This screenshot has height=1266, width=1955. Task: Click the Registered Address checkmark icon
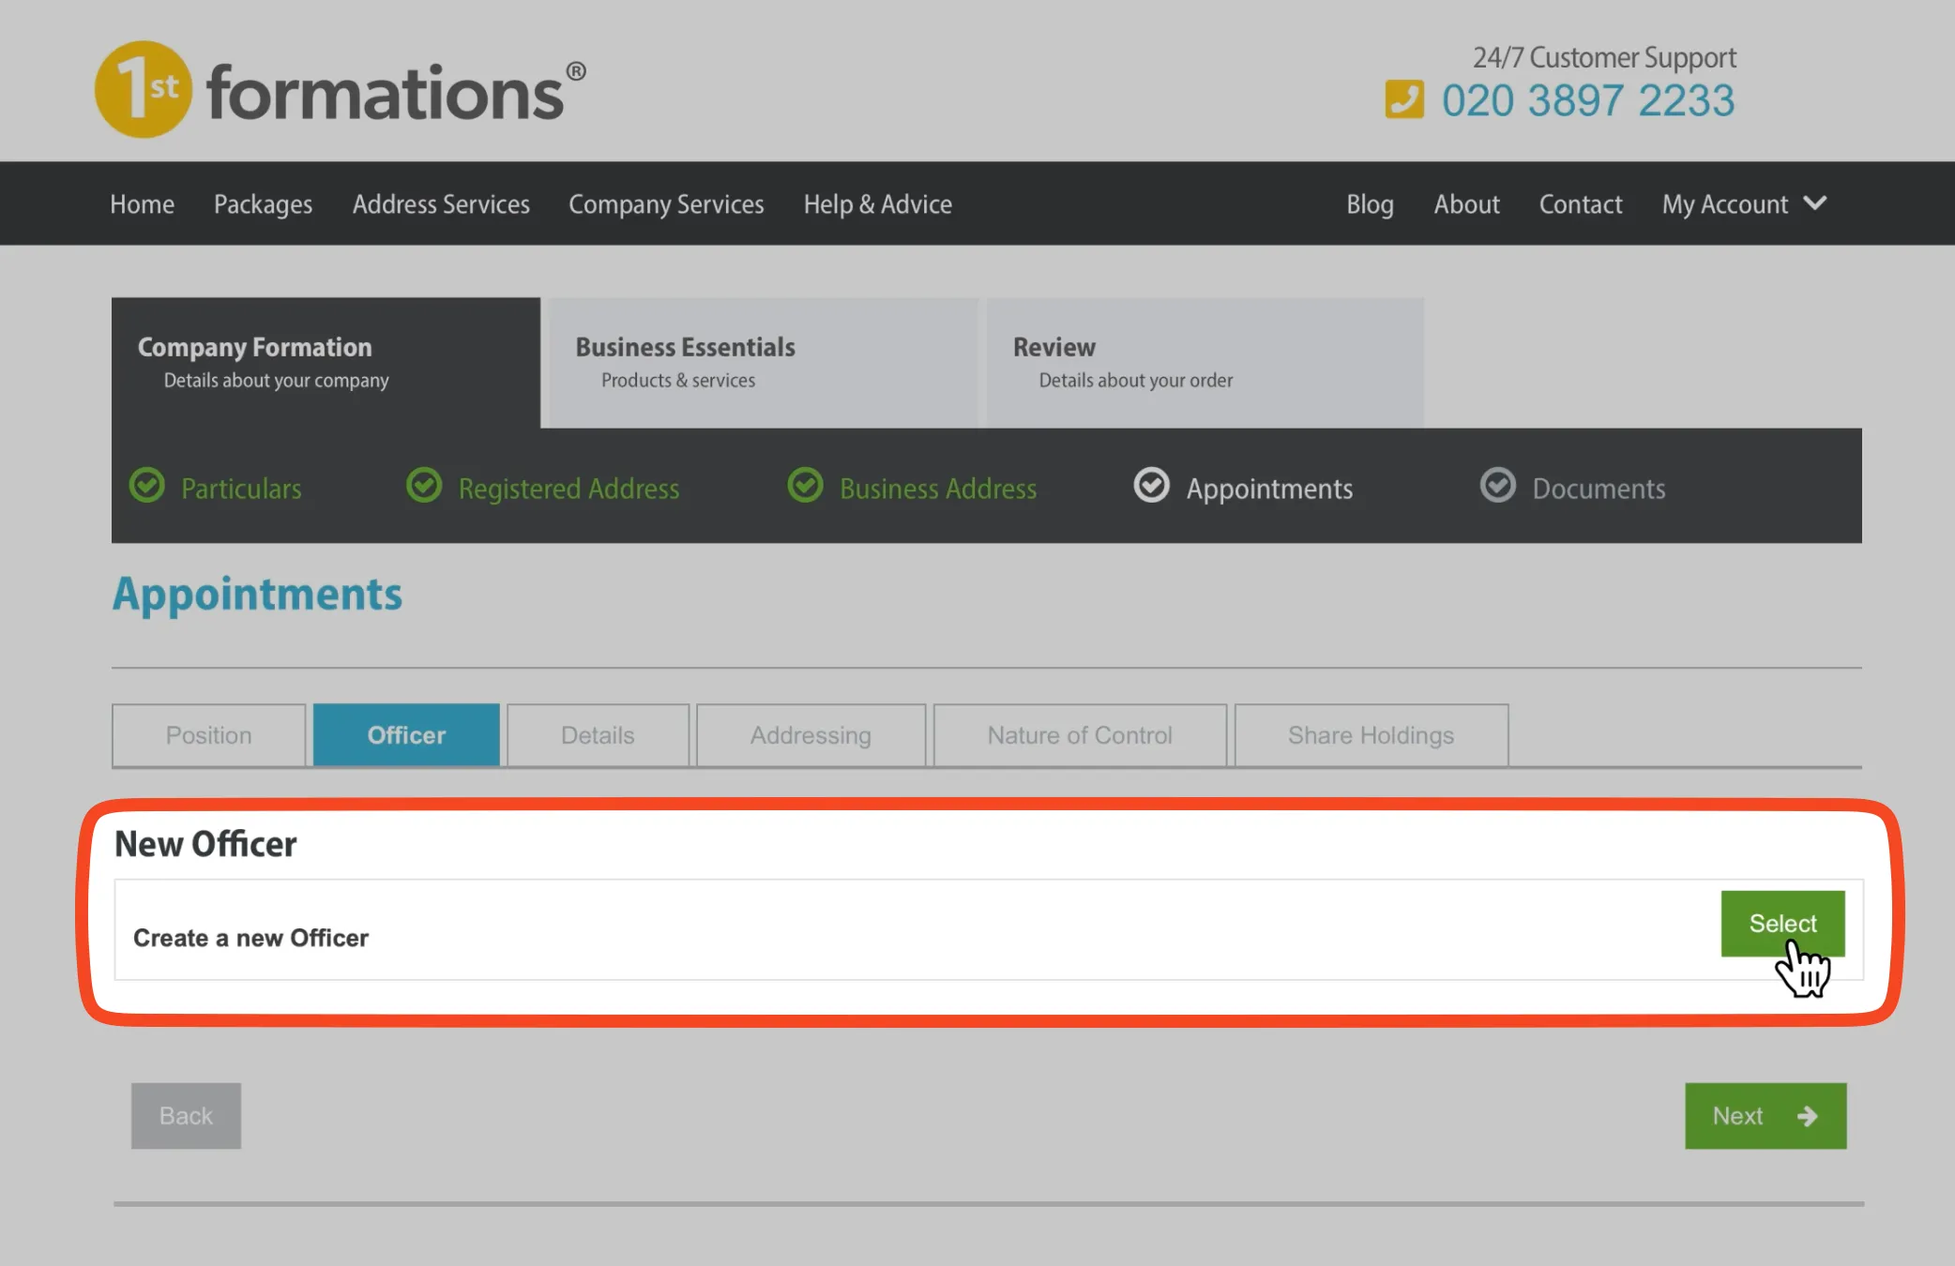pyautogui.click(x=424, y=486)
